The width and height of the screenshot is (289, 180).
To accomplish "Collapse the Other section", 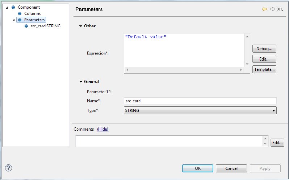I will 81,26.
